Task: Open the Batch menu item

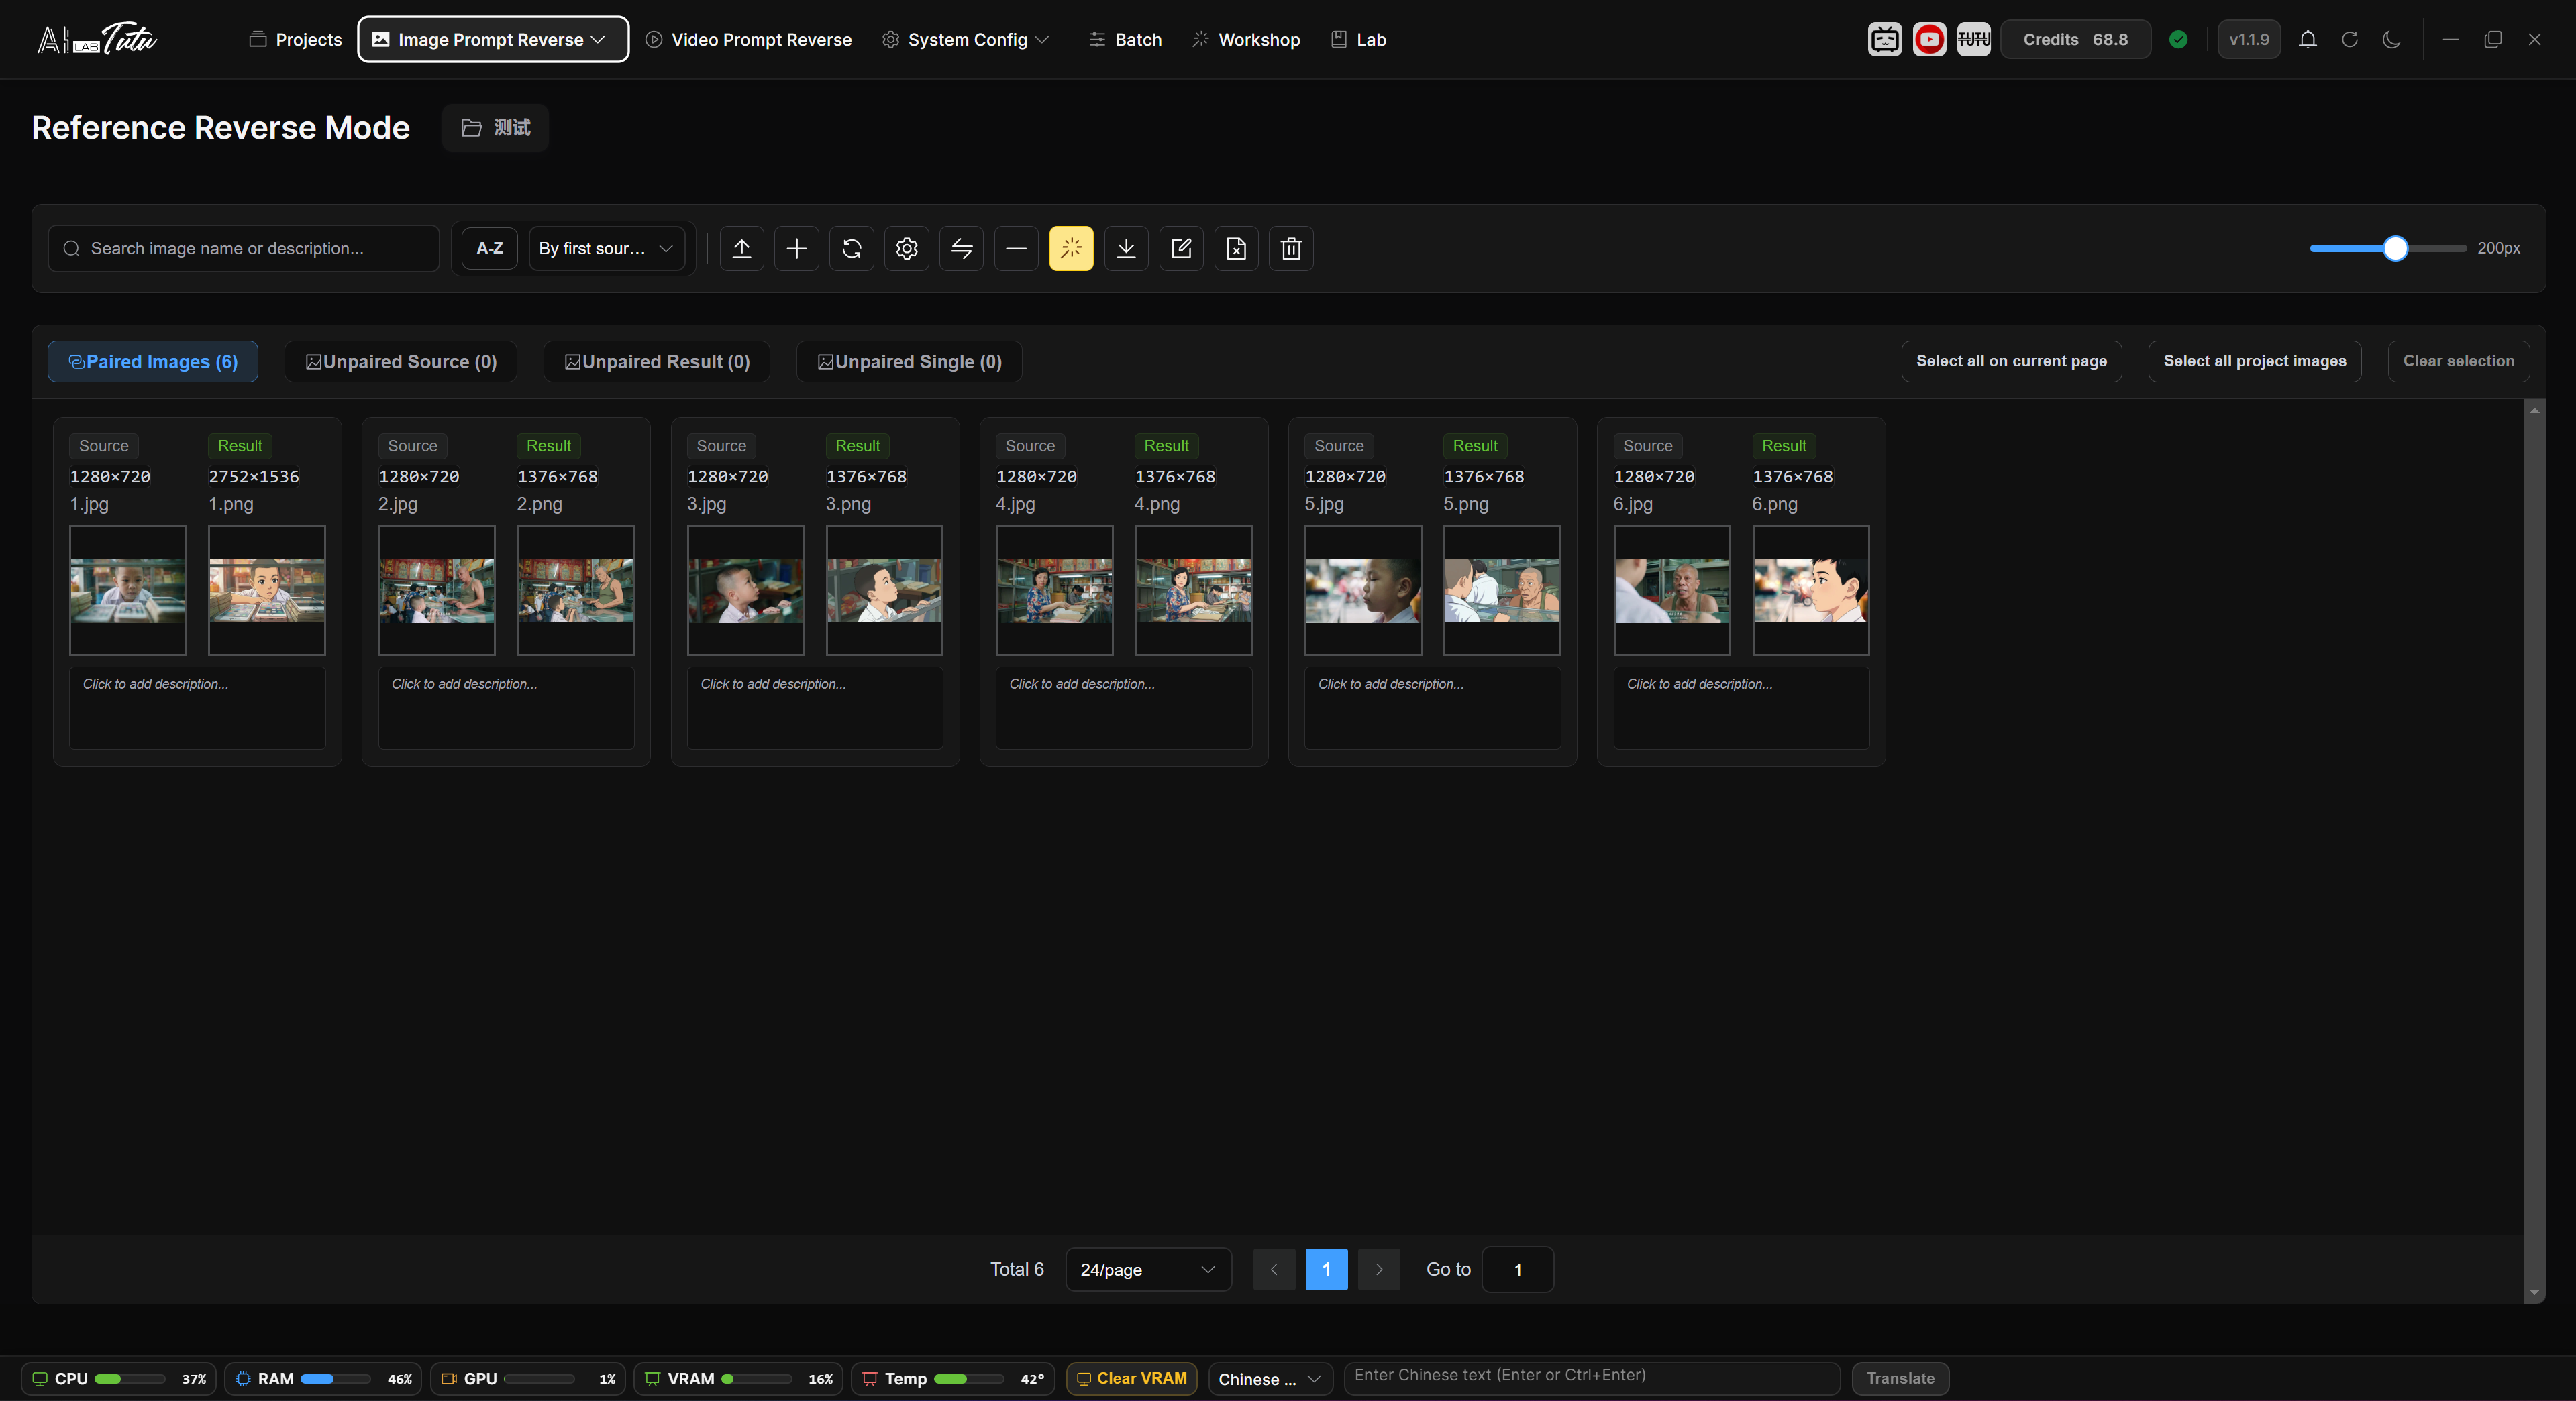Action: pos(1125,39)
